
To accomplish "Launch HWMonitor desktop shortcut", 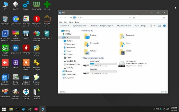I will pyautogui.click(x=26, y=49).
